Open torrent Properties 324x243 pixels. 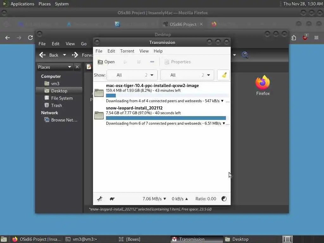pyautogui.click(x=178, y=62)
